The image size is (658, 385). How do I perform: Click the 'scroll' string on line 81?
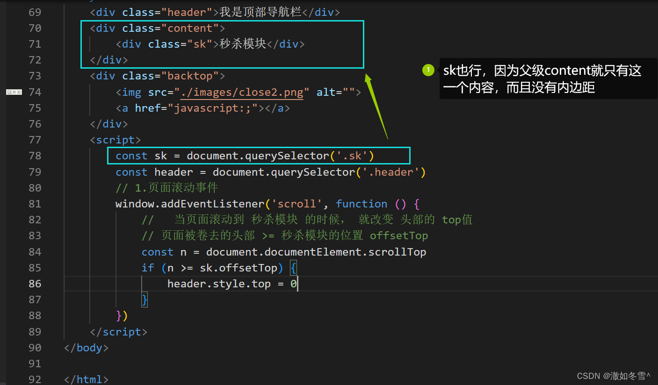(x=297, y=204)
